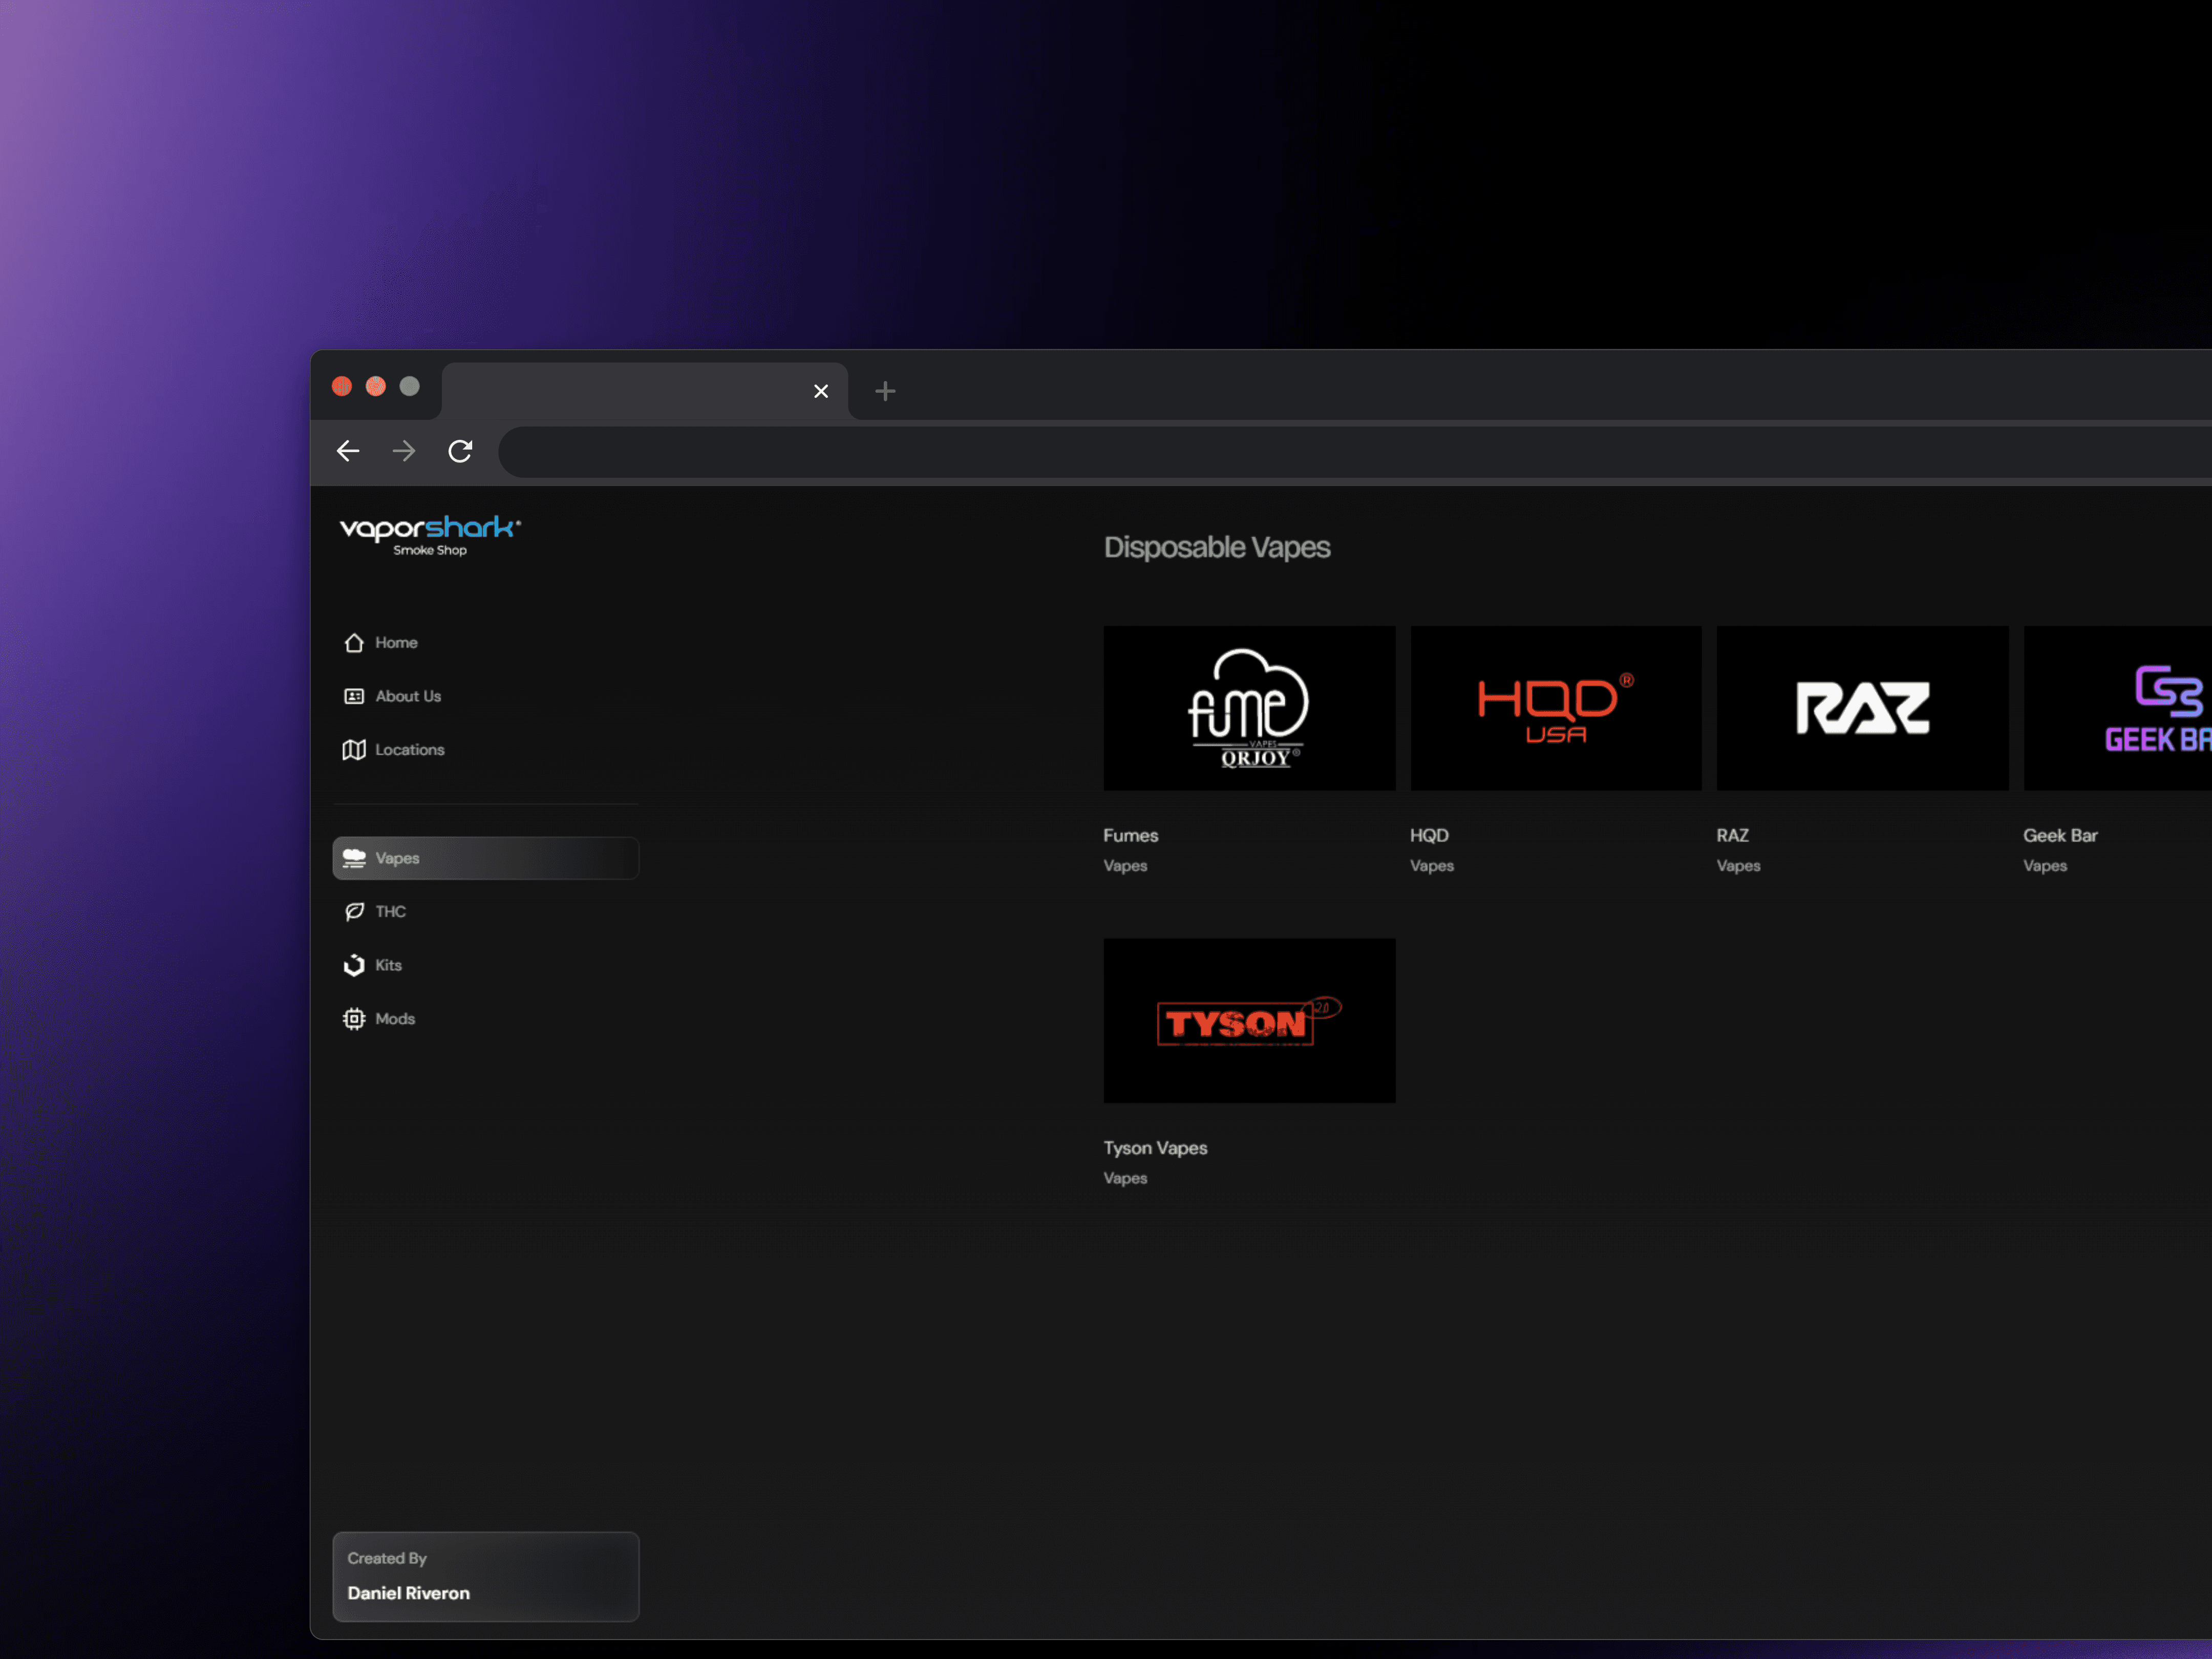Click the browser forward arrow
This screenshot has width=2212, height=1659.
click(404, 451)
